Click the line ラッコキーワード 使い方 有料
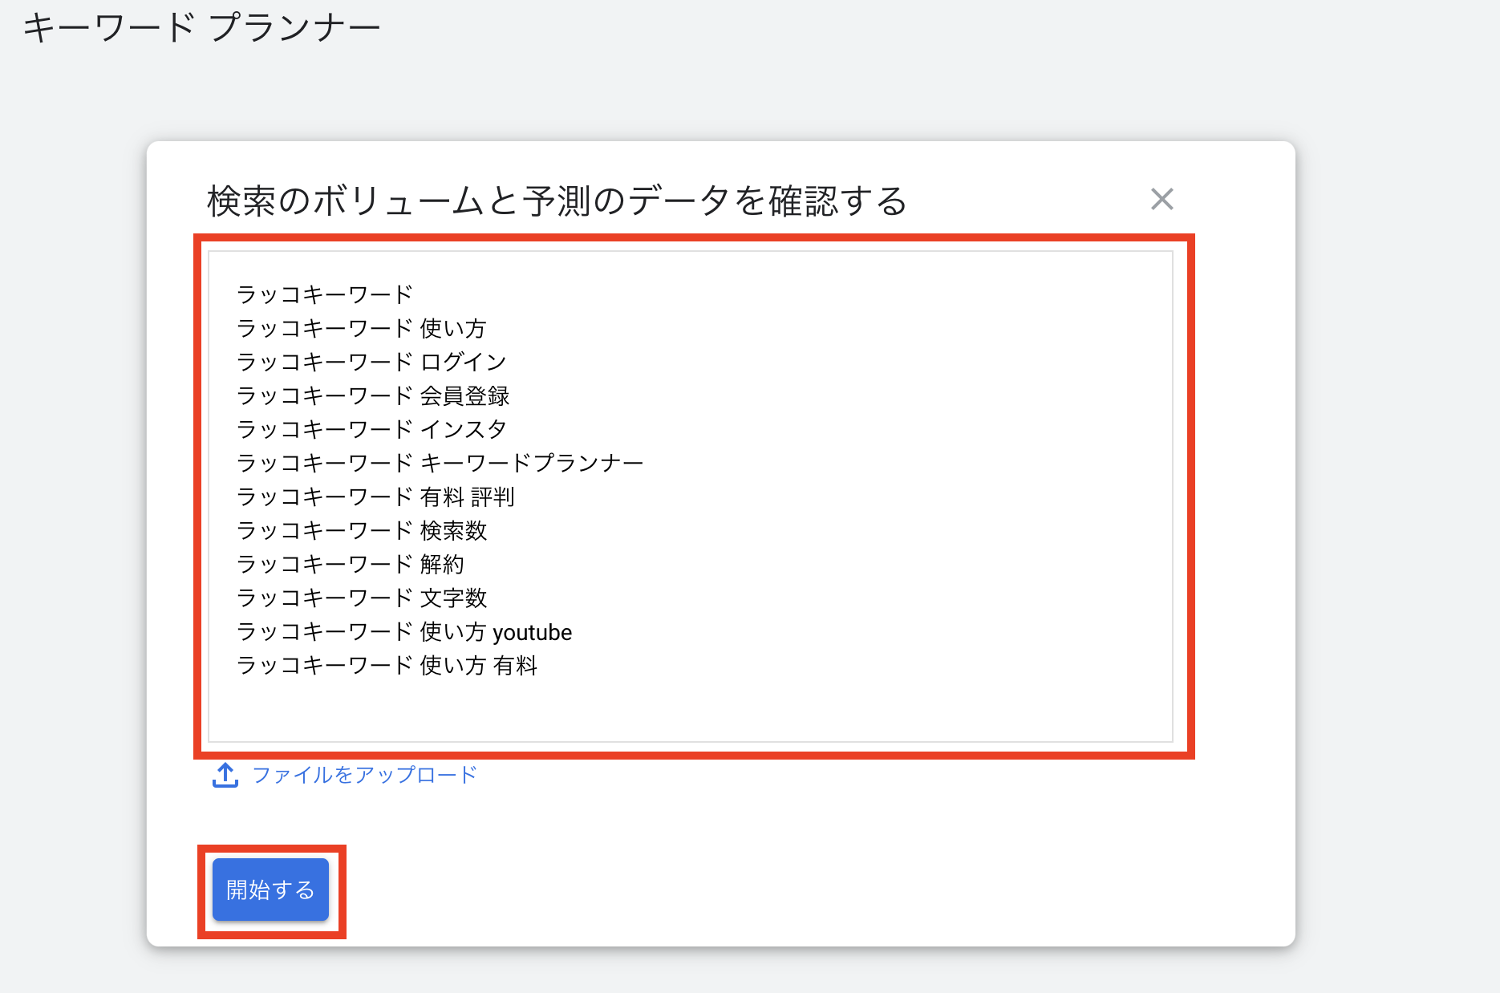This screenshot has width=1500, height=993. pos(387,666)
